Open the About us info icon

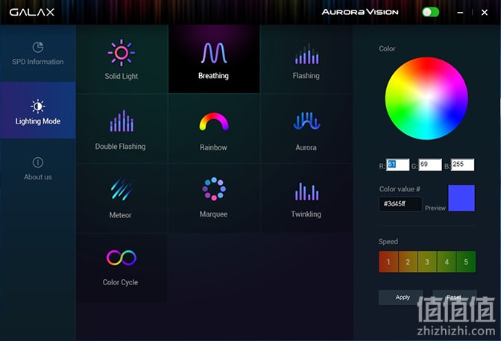38,162
